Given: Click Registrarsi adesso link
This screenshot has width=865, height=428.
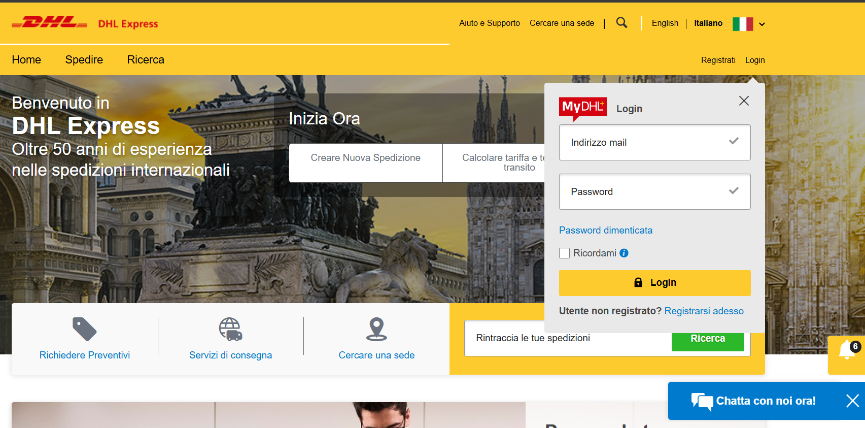Looking at the screenshot, I should point(704,311).
